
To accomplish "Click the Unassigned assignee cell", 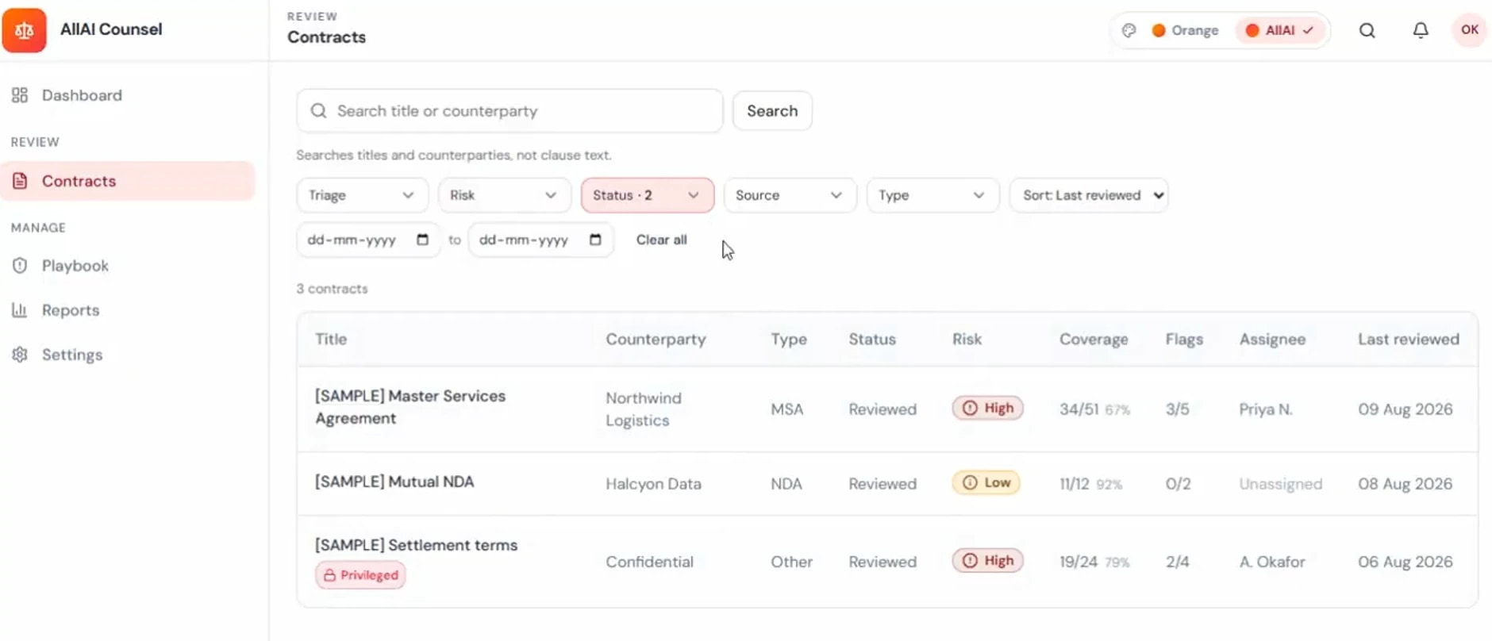I will coord(1280,484).
